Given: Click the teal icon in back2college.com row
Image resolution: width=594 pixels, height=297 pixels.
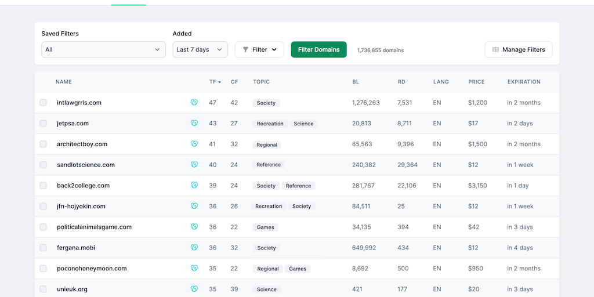Looking at the screenshot, I should tap(194, 186).
